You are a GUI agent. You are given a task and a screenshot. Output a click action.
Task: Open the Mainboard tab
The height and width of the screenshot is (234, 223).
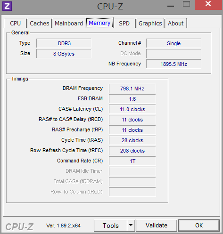click(69, 23)
